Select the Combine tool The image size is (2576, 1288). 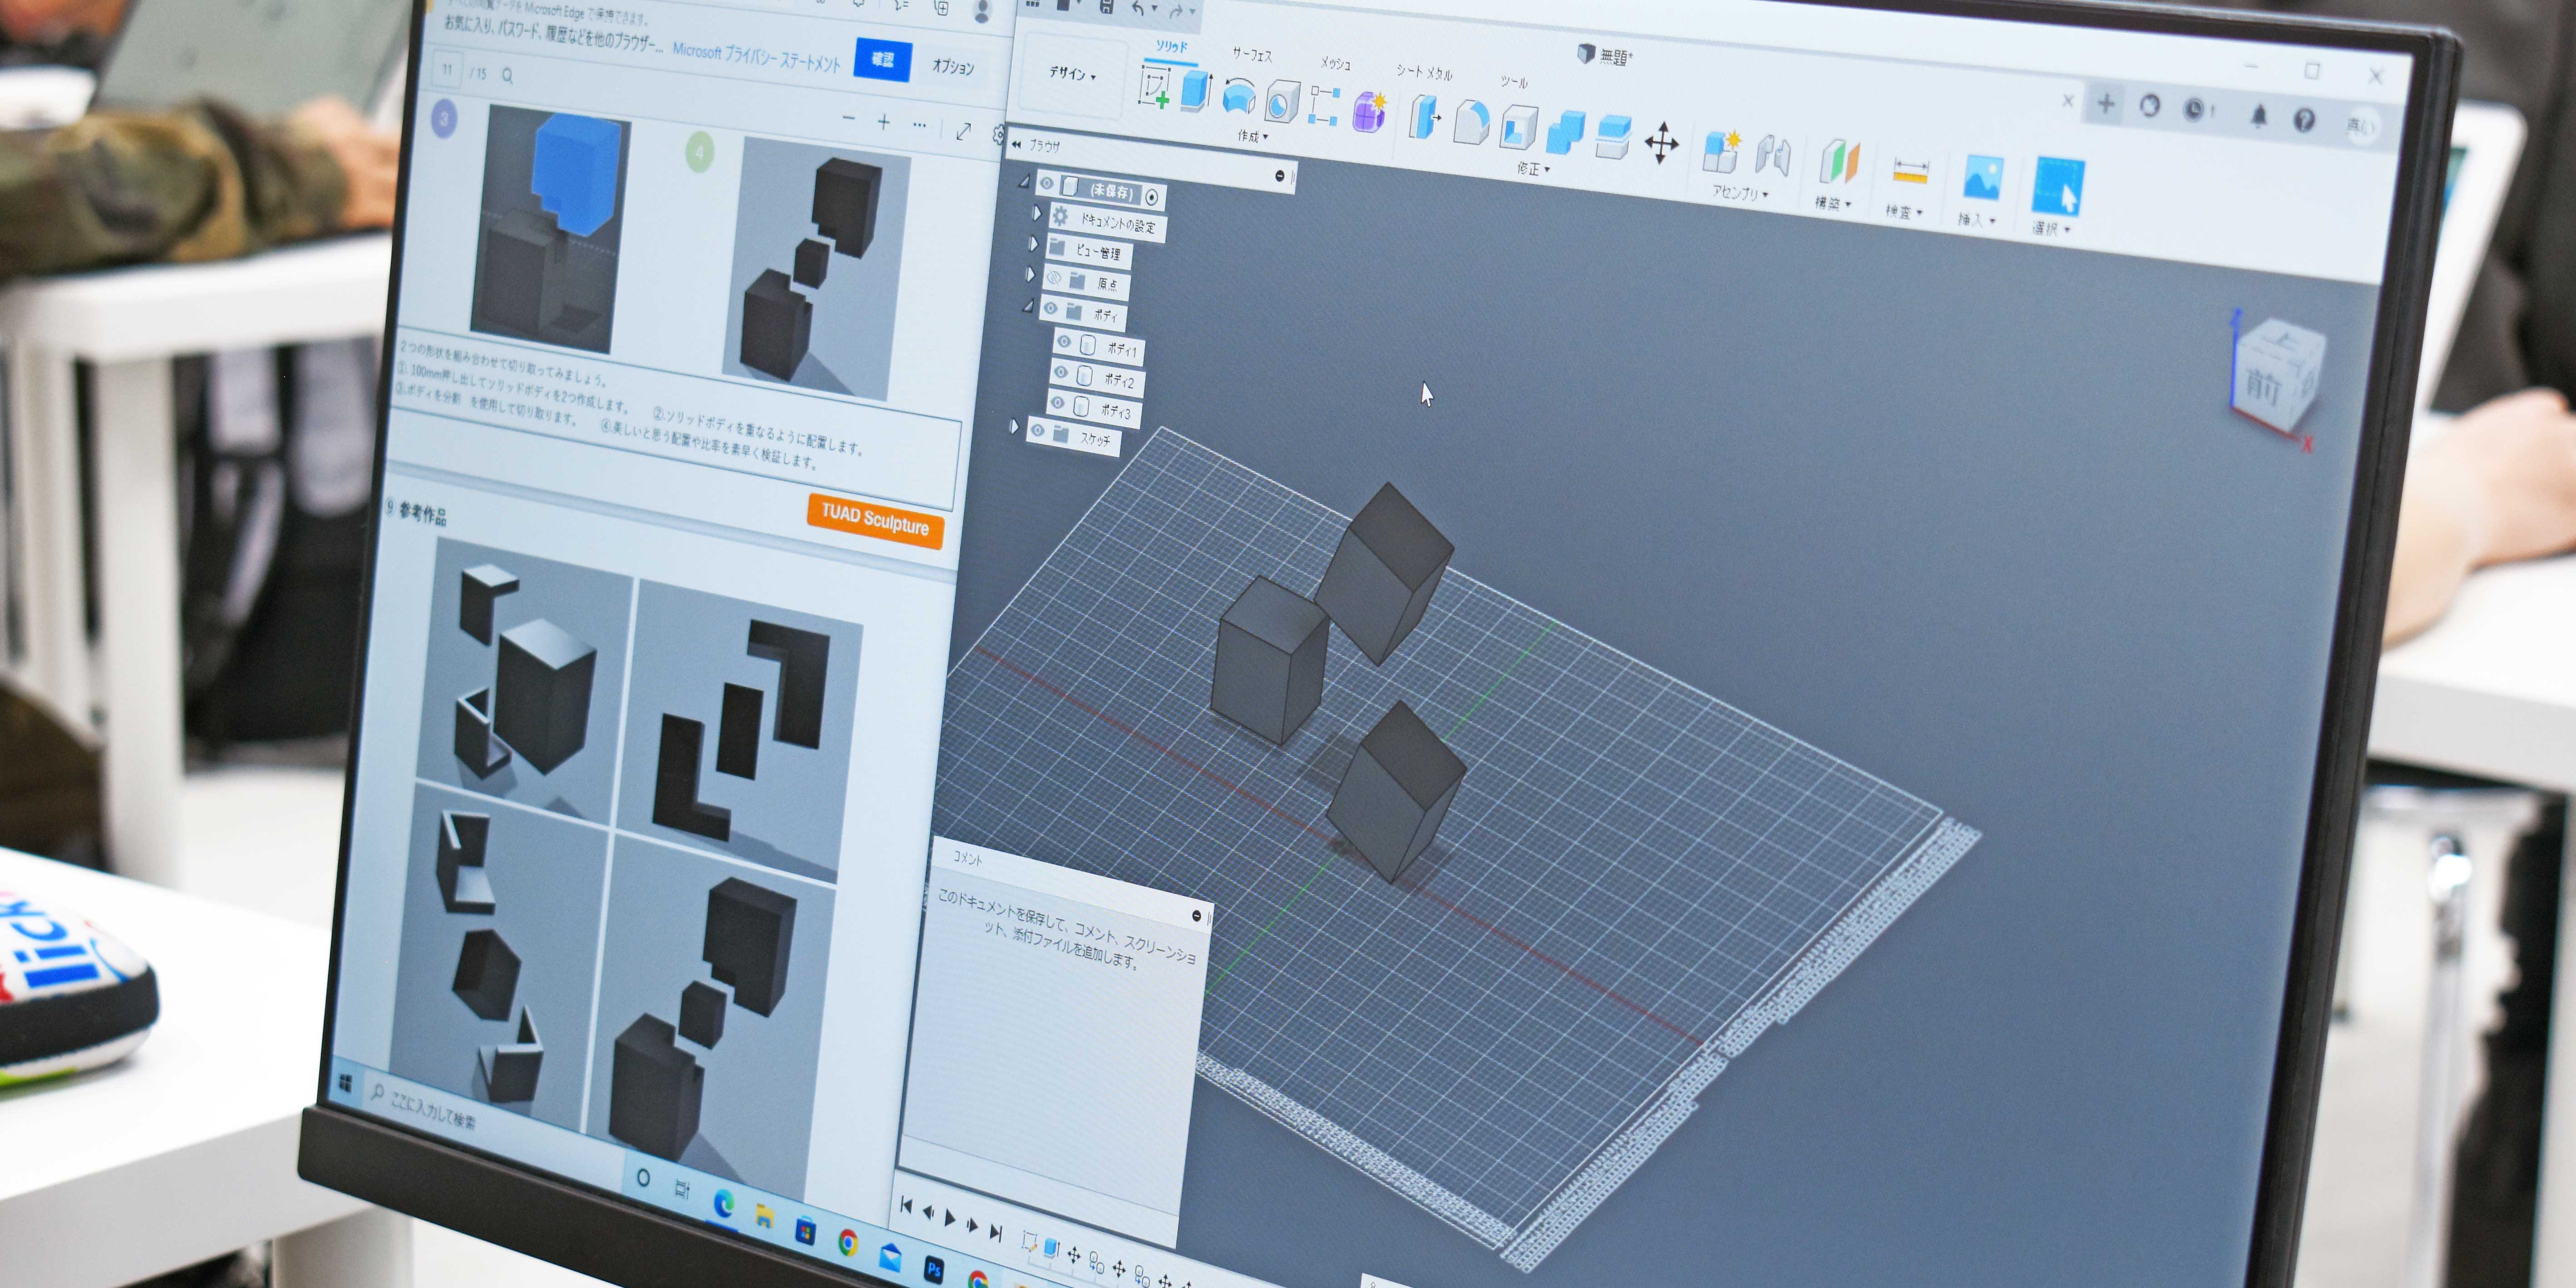(x=1565, y=133)
